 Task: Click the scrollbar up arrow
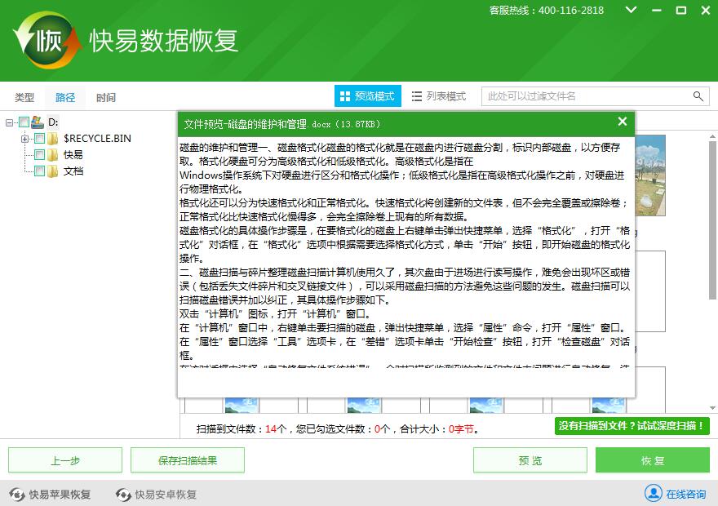(712, 136)
